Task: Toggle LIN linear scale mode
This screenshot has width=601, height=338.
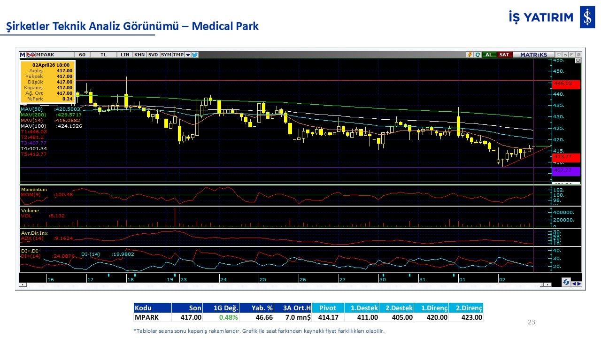Action: click(x=124, y=54)
